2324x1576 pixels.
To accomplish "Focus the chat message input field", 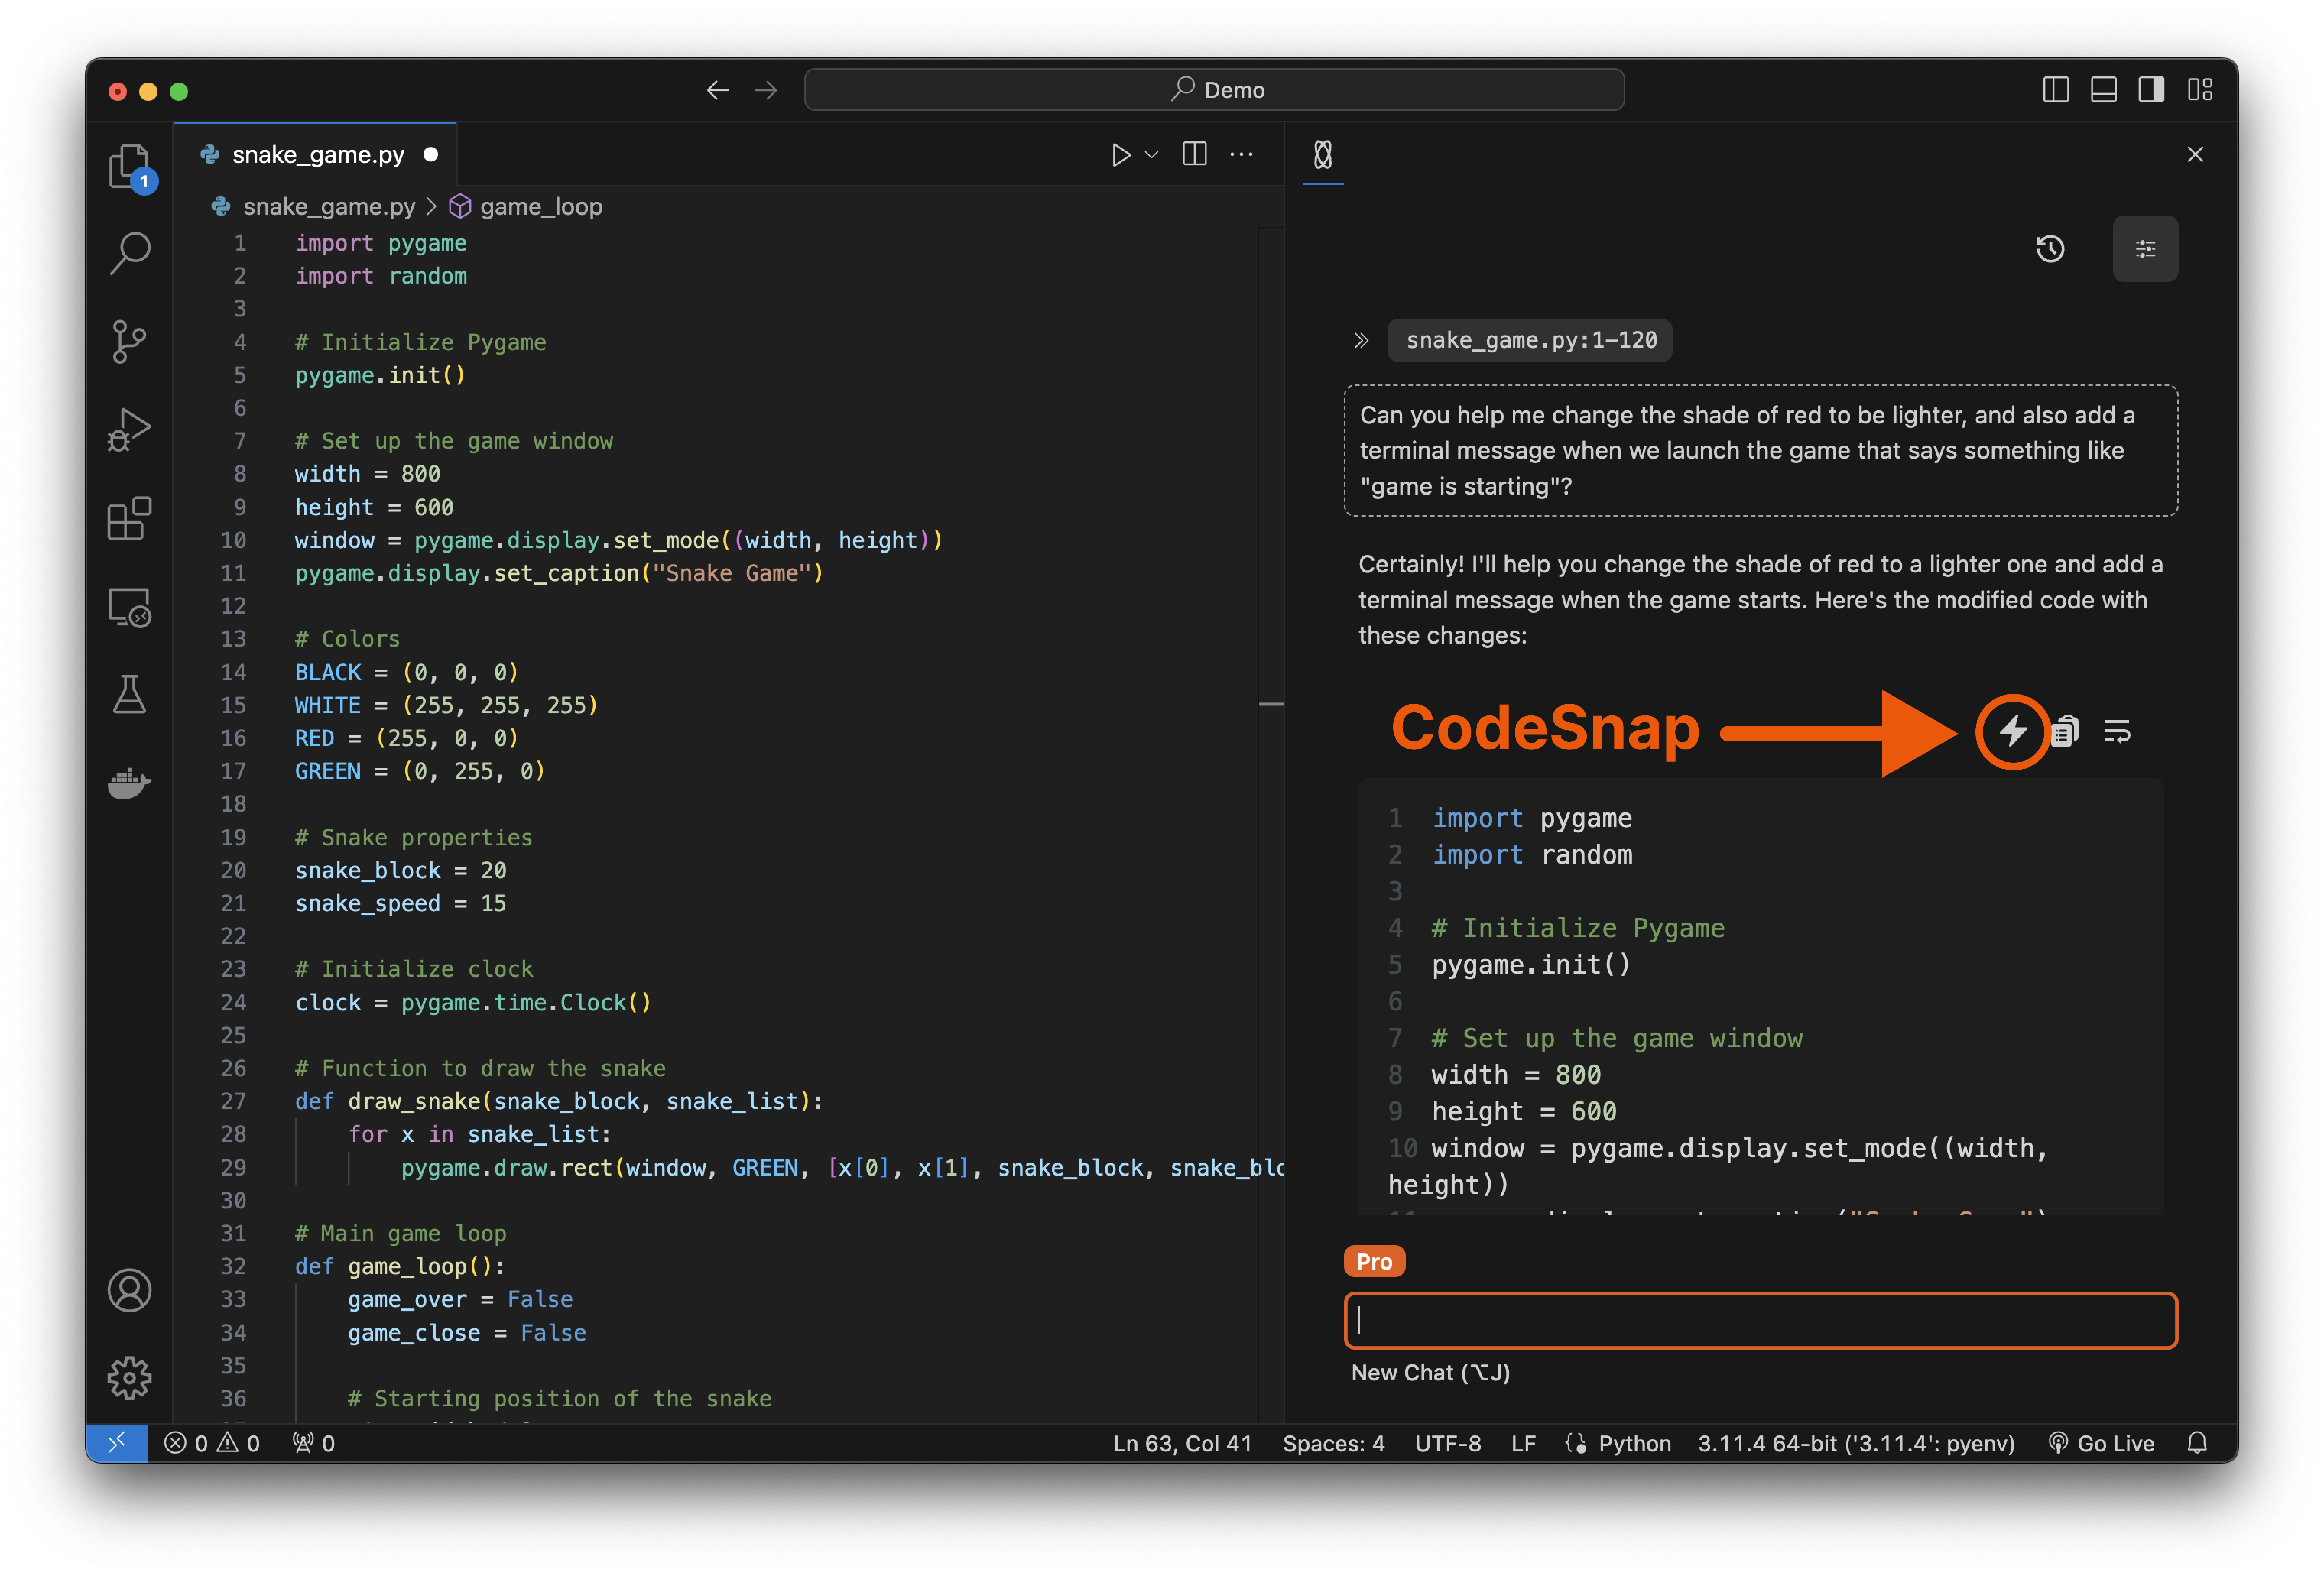I will click(x=1760, y=1321).
